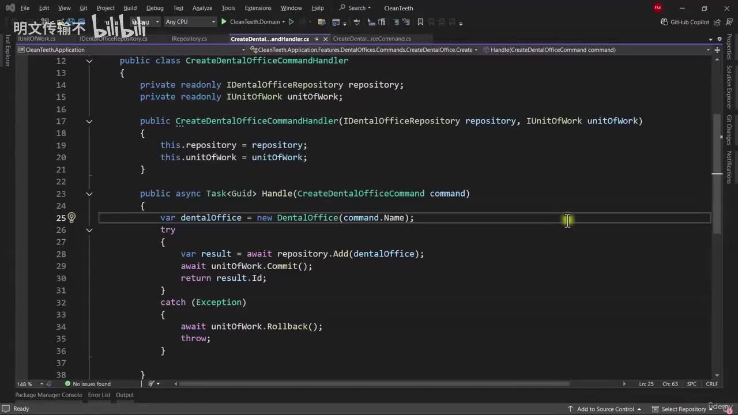738x415 pixels.
Task: Open GitHub Copilot panel
Action: point(684,22)
